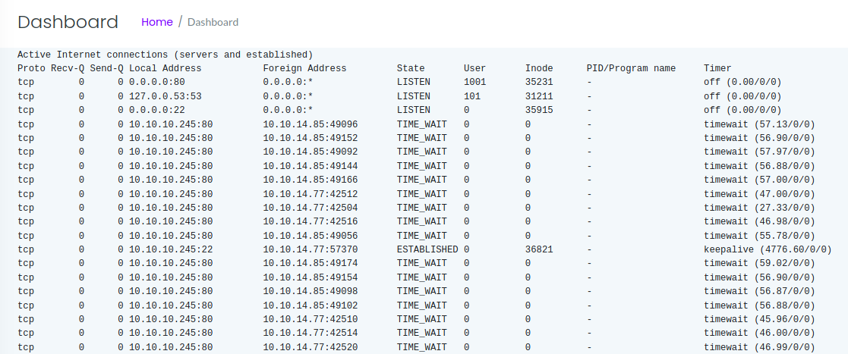Select foreign address 10.10.14.85:49102
Viewport: 848px width, 354px height.
coord(311,305)
